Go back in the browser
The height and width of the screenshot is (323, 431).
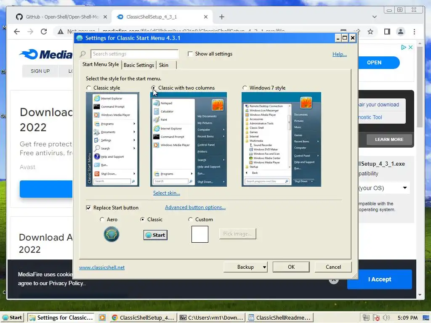point(17,32)
